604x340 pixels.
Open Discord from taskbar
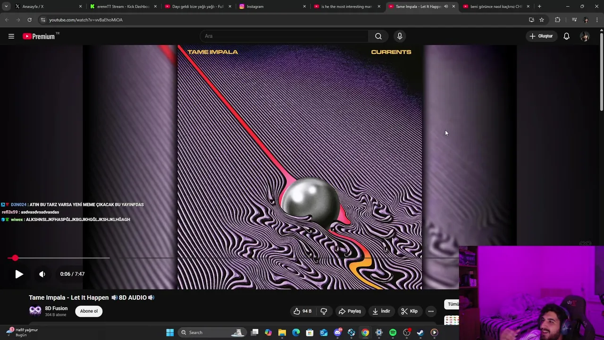[338, 332]
